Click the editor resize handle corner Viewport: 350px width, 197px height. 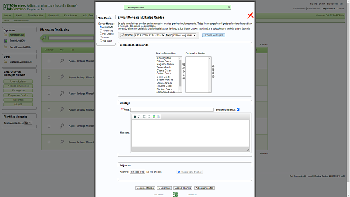pos(248,149)
